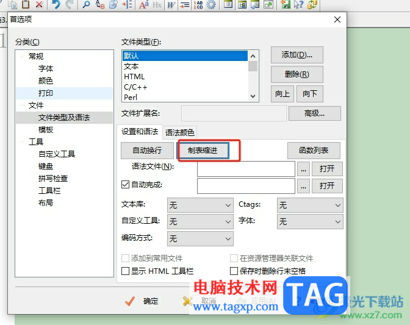
Task: Open Find with the magnifier icon
Action: coord(86,4)
